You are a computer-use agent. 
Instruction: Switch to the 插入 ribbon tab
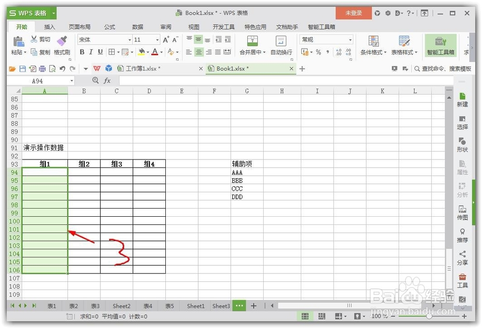50,27
